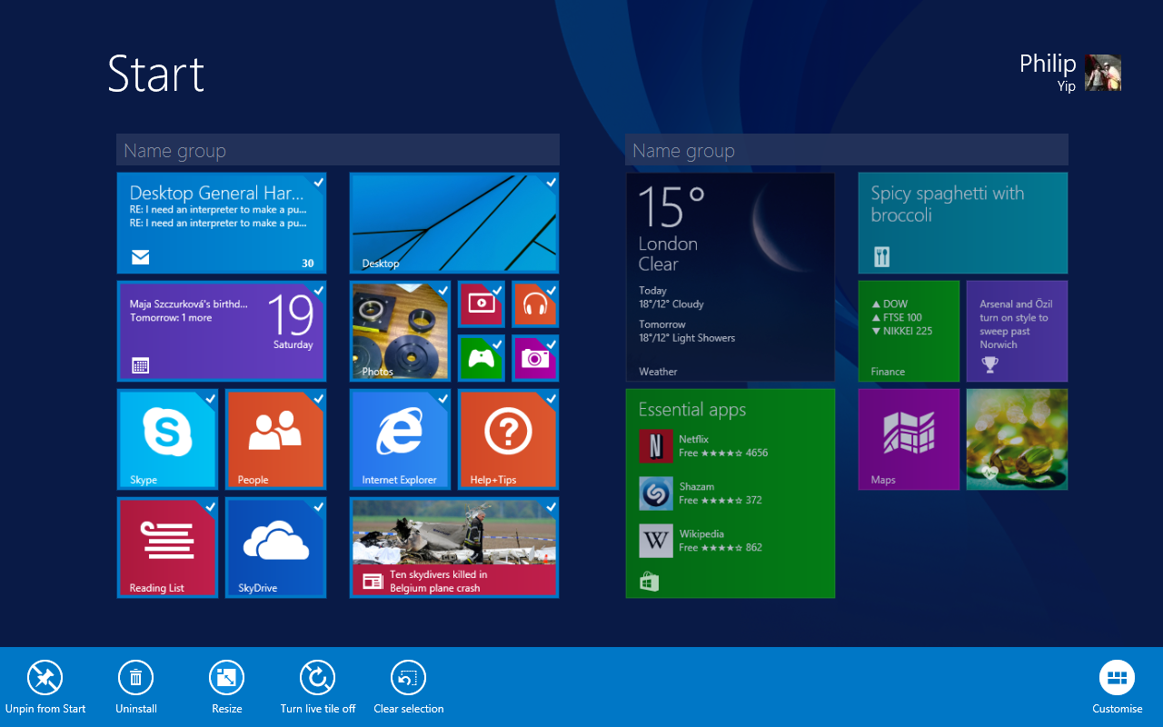This screenshot has width=1163, height=727.
Task: Uncheck the Photos tile checkmark
Action: point(442,290)
